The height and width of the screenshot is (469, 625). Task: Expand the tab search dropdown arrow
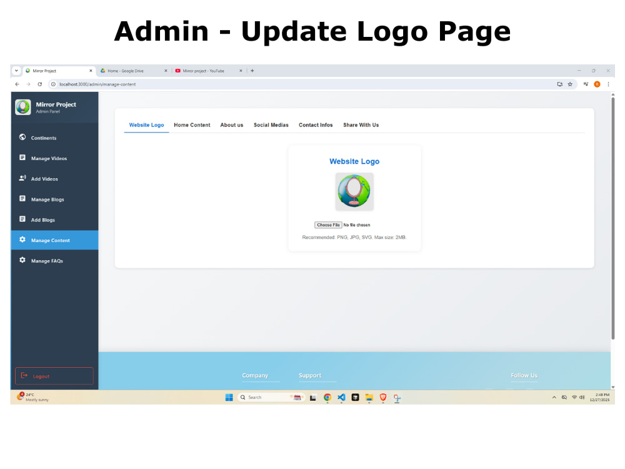point(16,71)
